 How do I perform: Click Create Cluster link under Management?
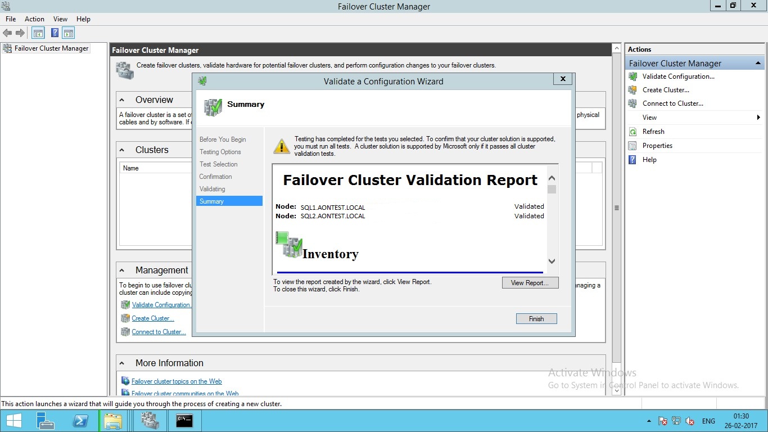tap(153, 318)
